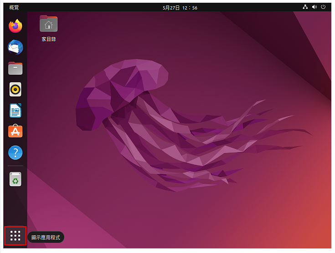Launch Firefox from the dock
Image resolution: width=335 pixels, height=253 pixels.
pyautogui.click(x=15, y=26)
